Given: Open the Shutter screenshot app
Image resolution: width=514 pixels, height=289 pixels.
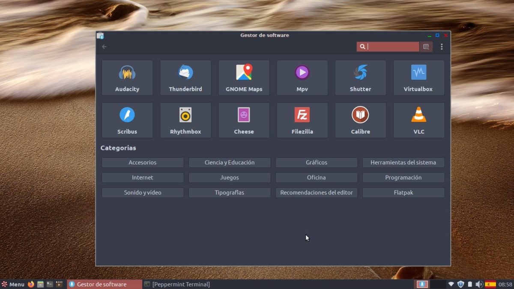Looking at the screenshot, I should tap(360, 77).
